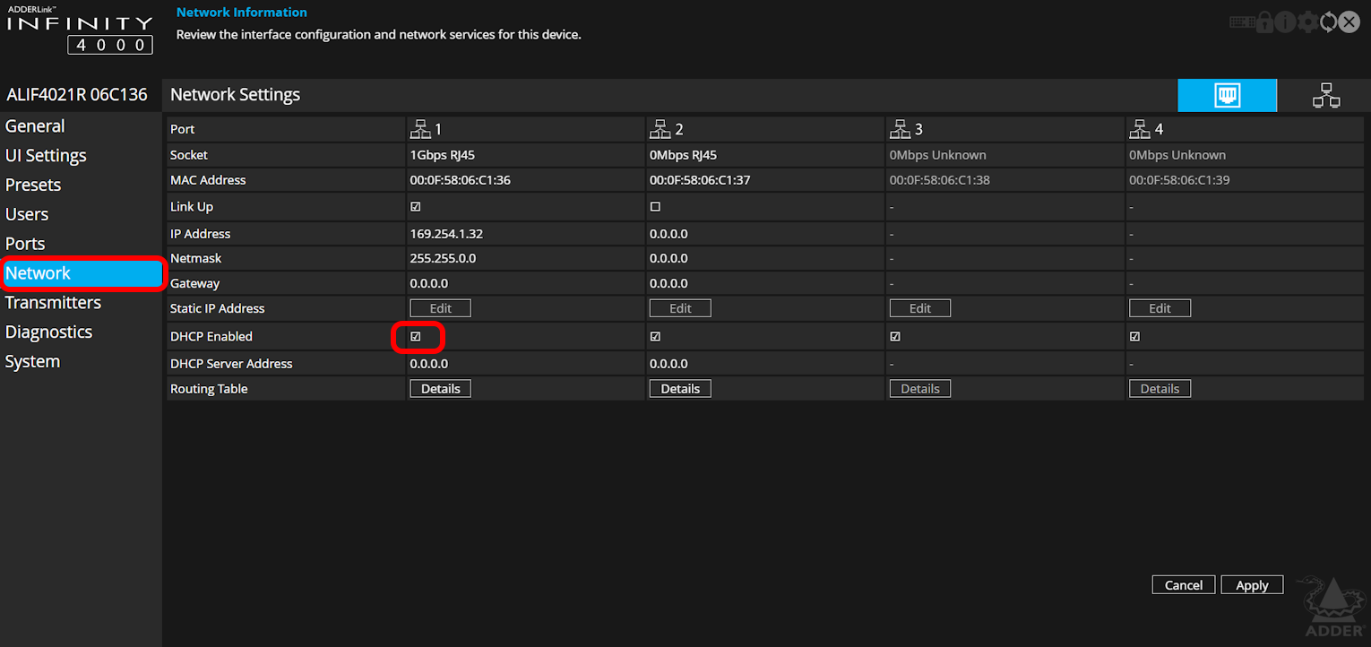Edit static IP address for port 2
The width and height of the screenshot is (1371, 647).
pos(680,308)
